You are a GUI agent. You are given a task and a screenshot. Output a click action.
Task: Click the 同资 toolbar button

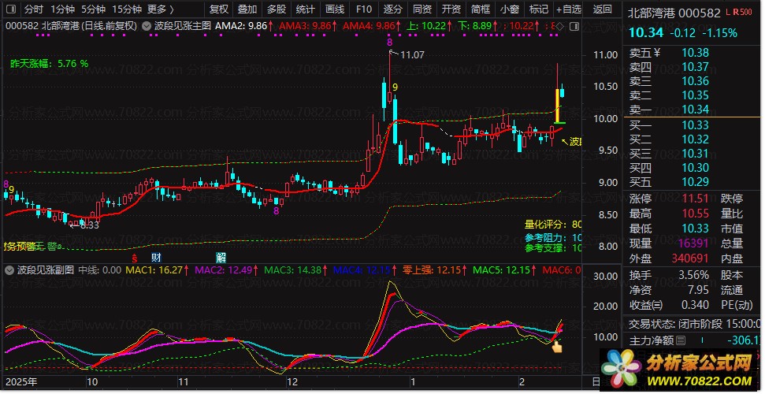coord(422,9)
